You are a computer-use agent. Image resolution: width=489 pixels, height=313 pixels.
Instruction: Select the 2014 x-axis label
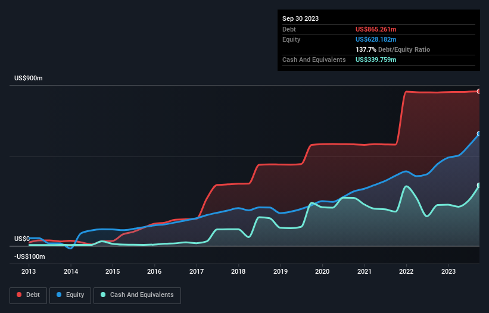[71, 271]
